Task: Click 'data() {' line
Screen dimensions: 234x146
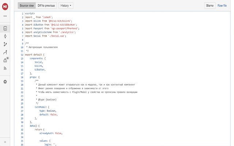Action: click(35, 126)
